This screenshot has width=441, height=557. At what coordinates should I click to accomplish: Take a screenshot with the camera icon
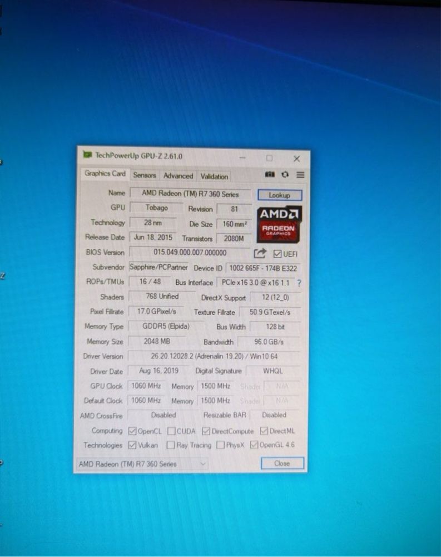[x=270, y=174]
